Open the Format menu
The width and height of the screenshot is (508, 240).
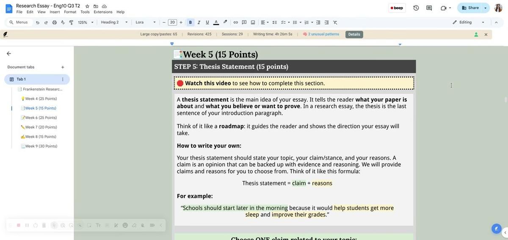pos(70,12)
